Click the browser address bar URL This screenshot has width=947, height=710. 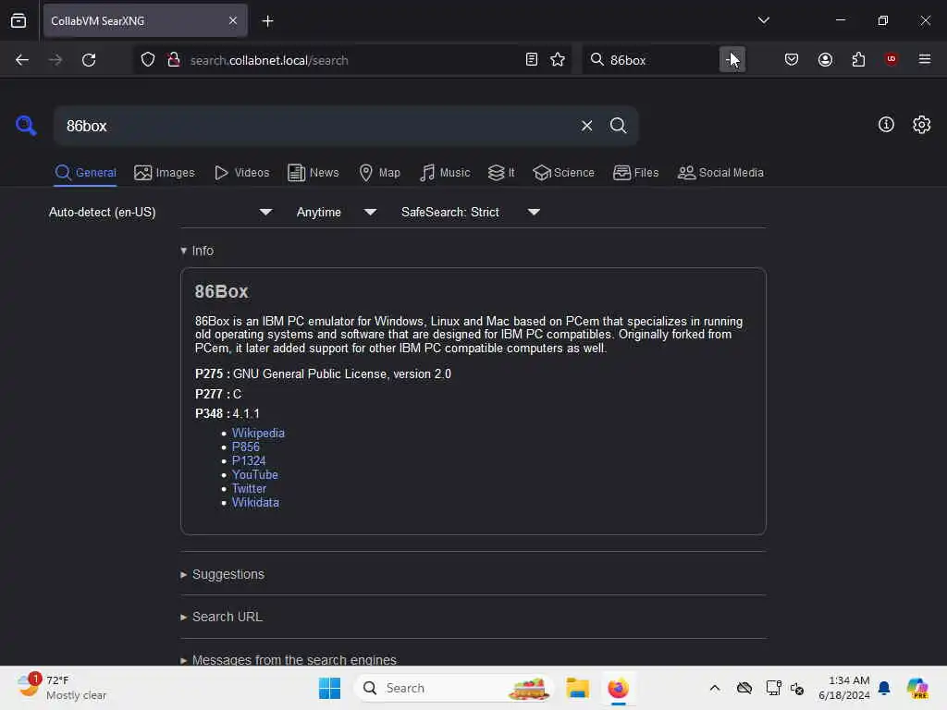(269, 60)
